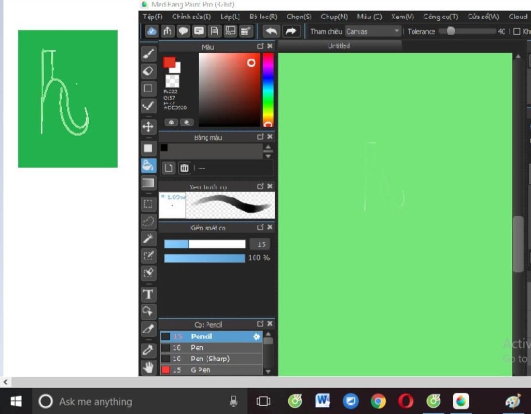531x414 pixels.
Task: Open Màu (C) menu
Action: click(369, 17)
